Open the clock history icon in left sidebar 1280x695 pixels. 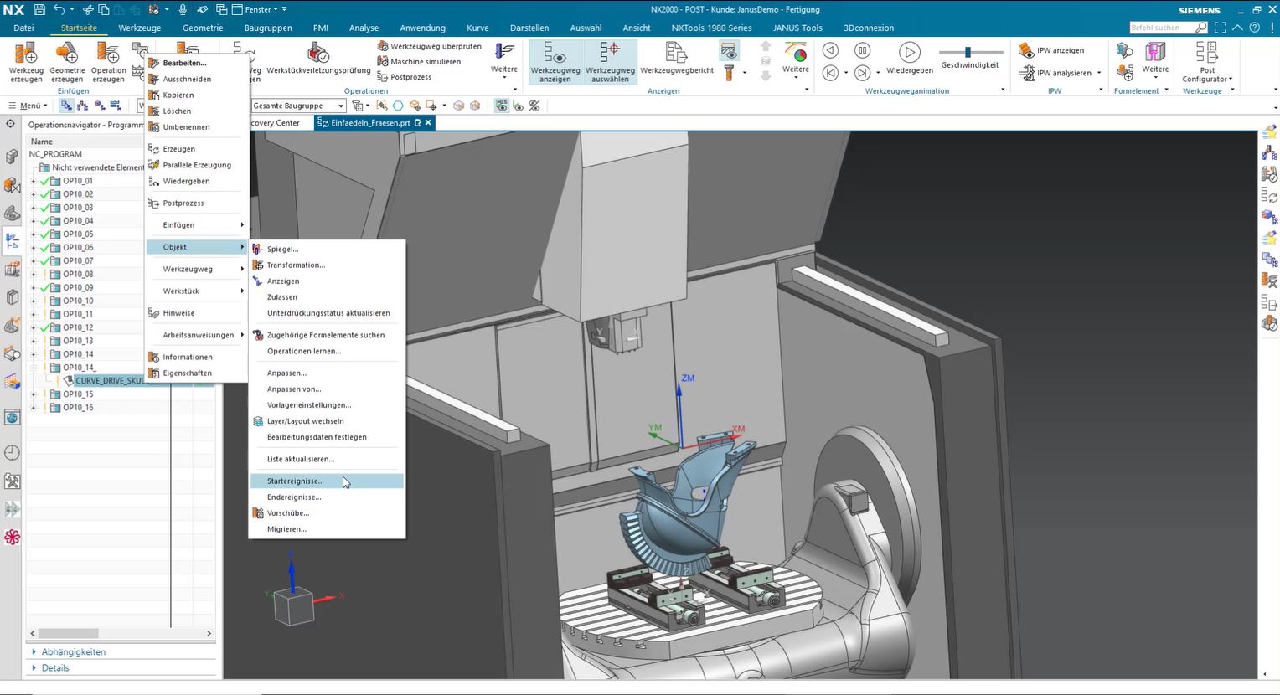[x=12, y=453]
